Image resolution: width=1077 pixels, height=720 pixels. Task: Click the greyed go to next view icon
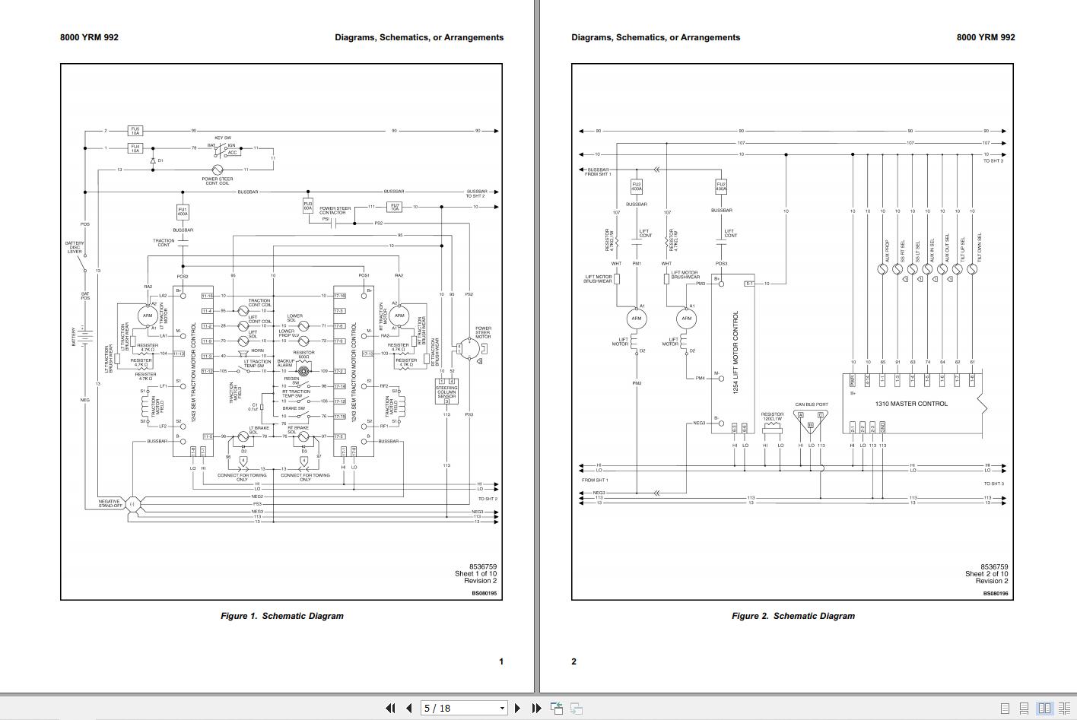[577, 708]
